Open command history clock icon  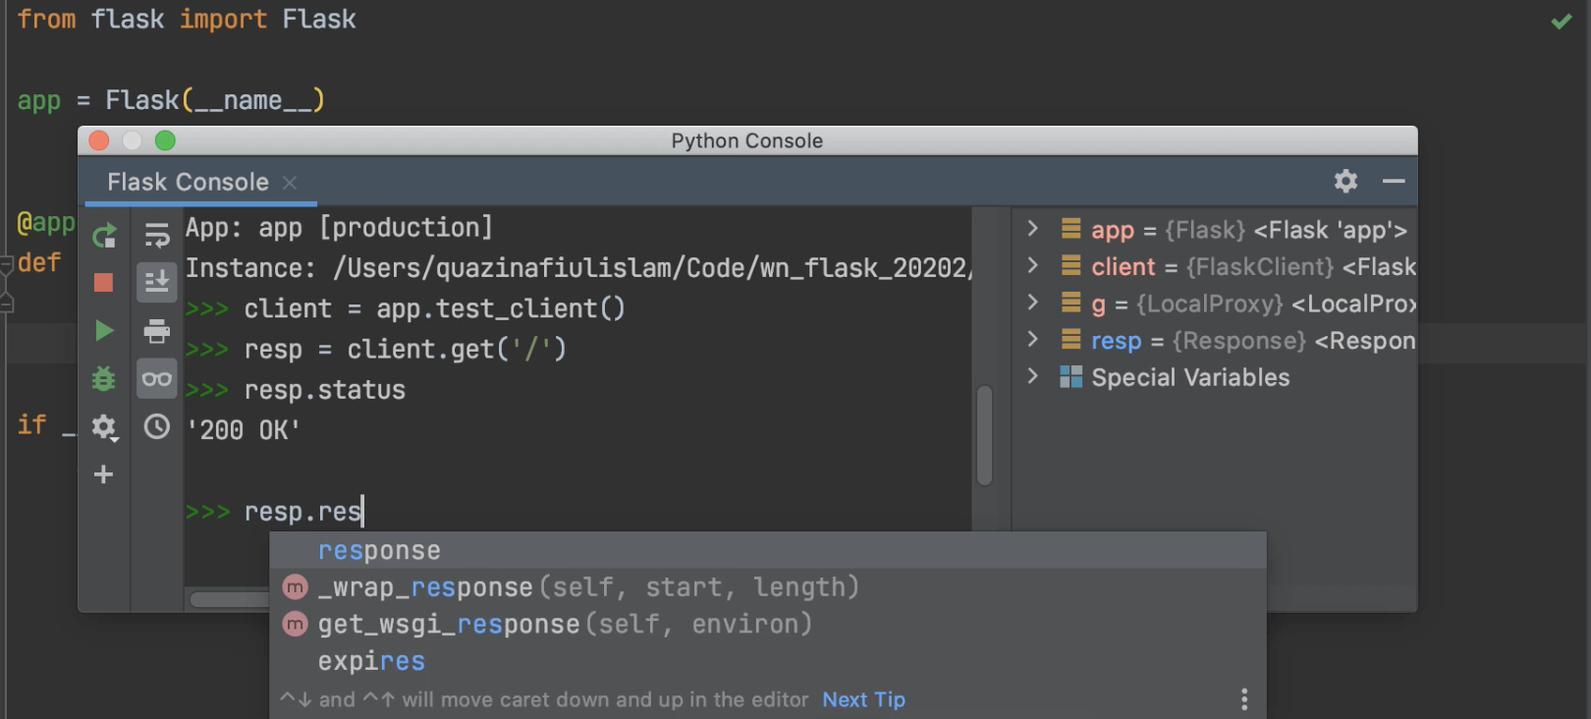pos(157,427)
